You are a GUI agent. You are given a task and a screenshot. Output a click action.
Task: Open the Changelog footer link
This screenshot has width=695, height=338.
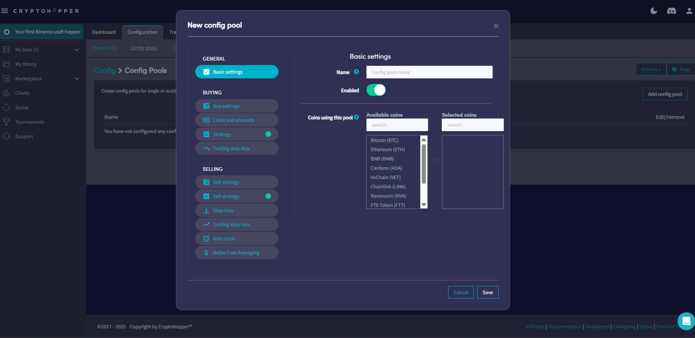coord(624,327)
